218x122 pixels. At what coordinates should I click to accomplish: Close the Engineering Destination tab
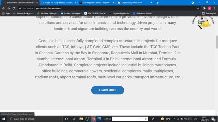(151, 3)
